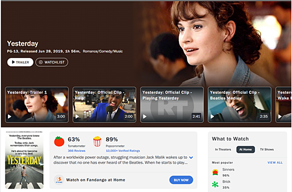292x192 pixels.
Task: Click the Fandango at Home logo icon
Action: 59,180
